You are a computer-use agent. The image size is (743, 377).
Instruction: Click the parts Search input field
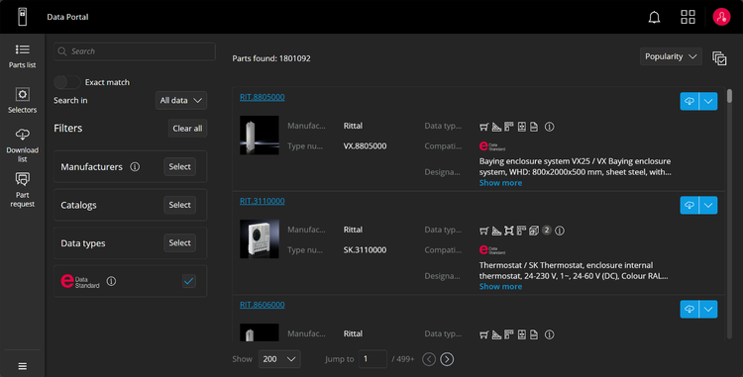(135, 51)
